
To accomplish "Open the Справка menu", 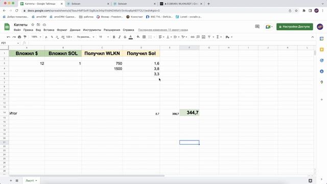I will 128,30.
